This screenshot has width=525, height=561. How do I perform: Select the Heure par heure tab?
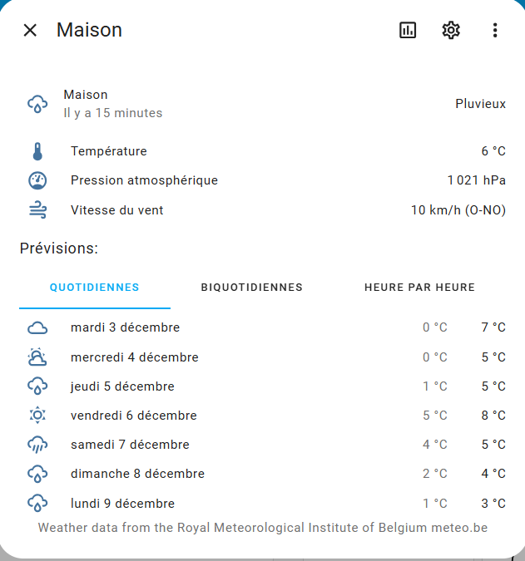pyautogui.click(x=419, y=288)
